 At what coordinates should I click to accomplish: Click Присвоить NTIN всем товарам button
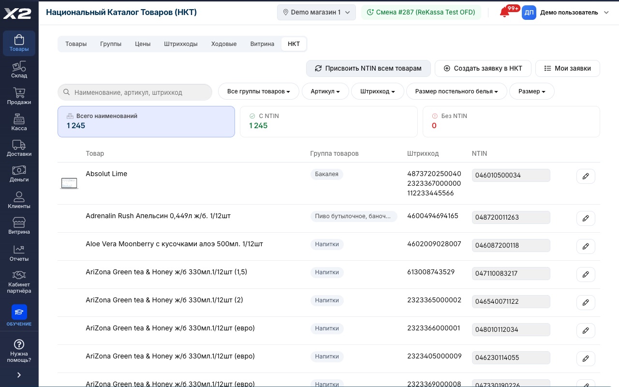coord(368,69)
